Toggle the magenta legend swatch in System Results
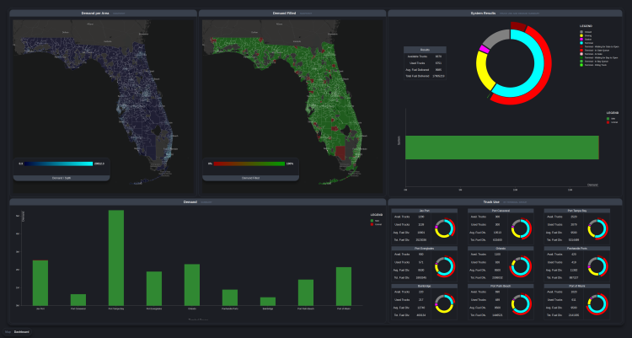 coord(581,39)
